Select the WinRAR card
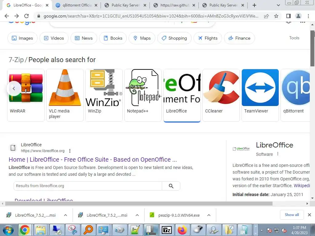 26,95
